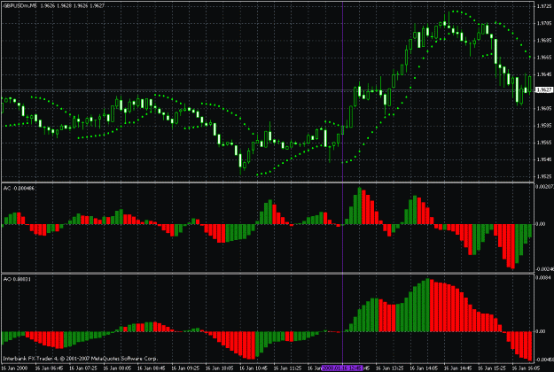
Task: Click the 0.00 zero label in AO panel scale
Action: coord(542,331)
